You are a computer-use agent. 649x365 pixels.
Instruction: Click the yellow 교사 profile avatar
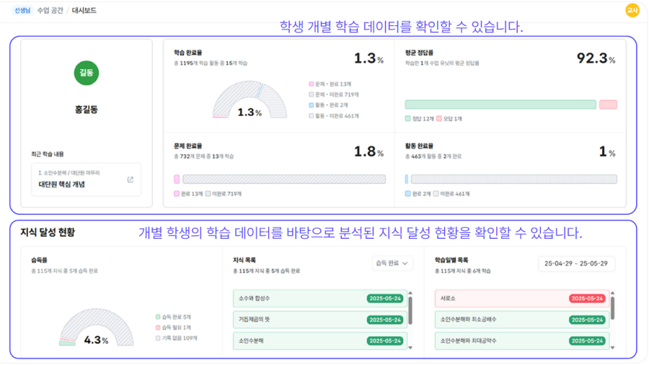(632, 10)
